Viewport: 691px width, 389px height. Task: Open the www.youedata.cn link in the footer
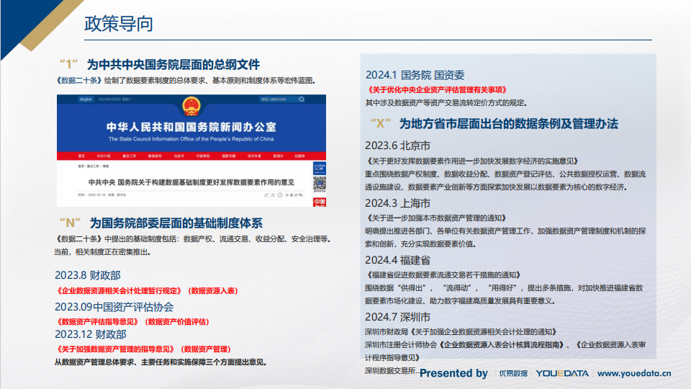pyautogui.click(x=634, y=373)
